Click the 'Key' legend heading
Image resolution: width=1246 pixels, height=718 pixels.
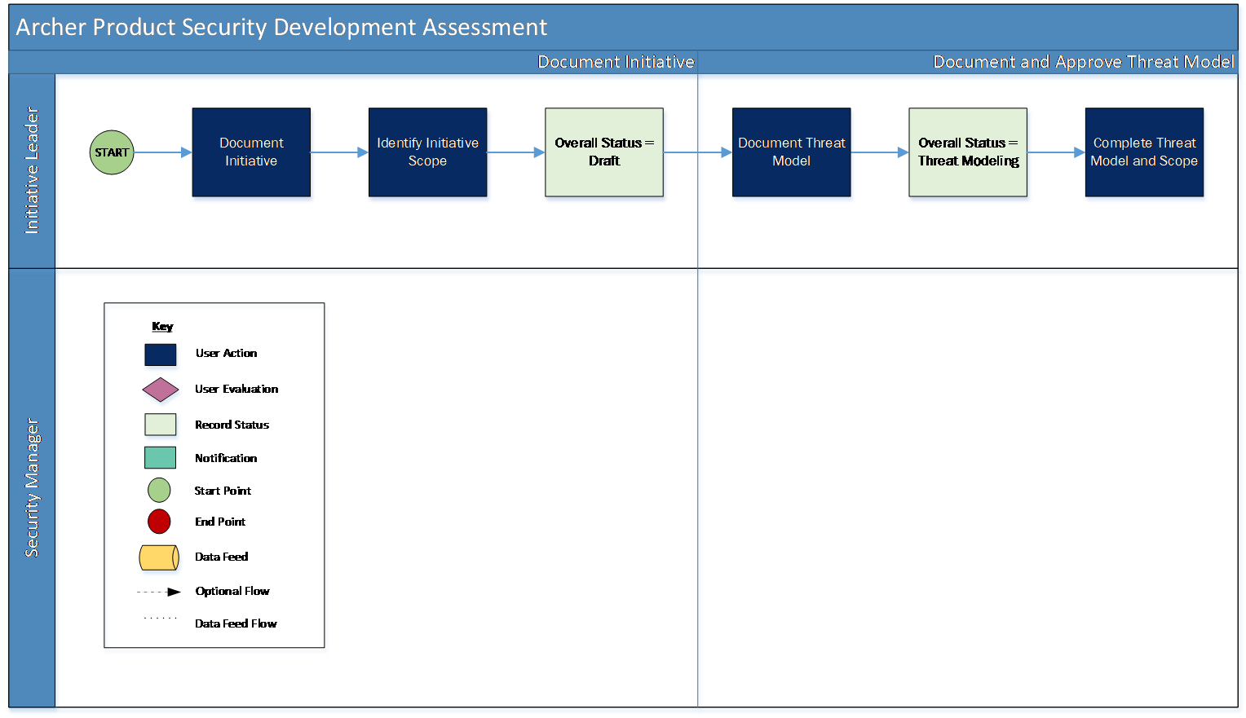[162, 326]
